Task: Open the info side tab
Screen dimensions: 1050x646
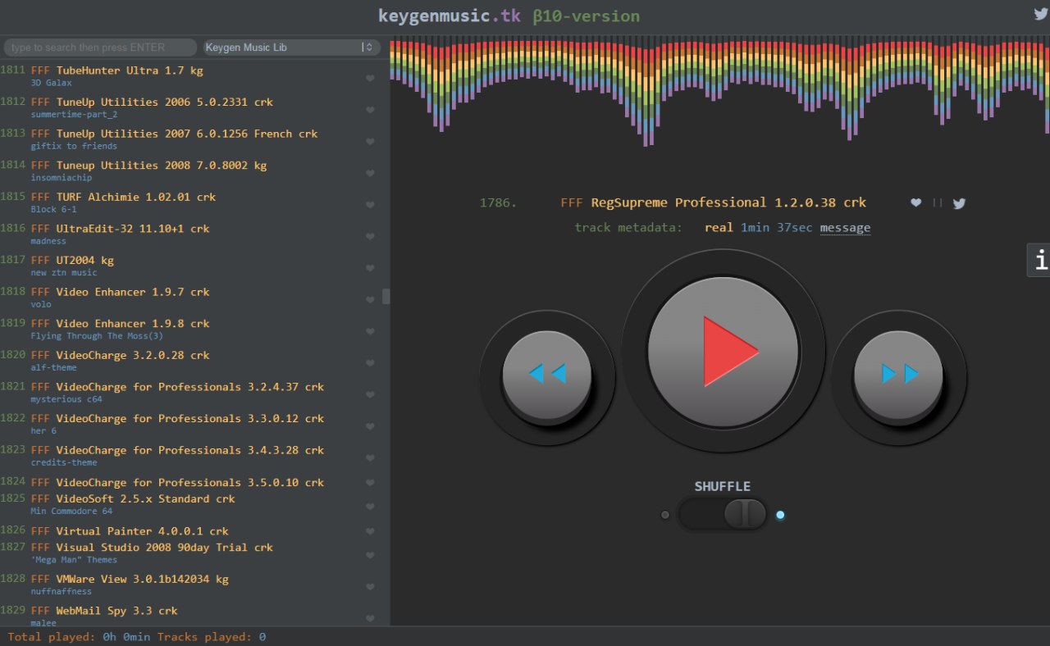Action: pyautogui.click(x=1039, y=260)
